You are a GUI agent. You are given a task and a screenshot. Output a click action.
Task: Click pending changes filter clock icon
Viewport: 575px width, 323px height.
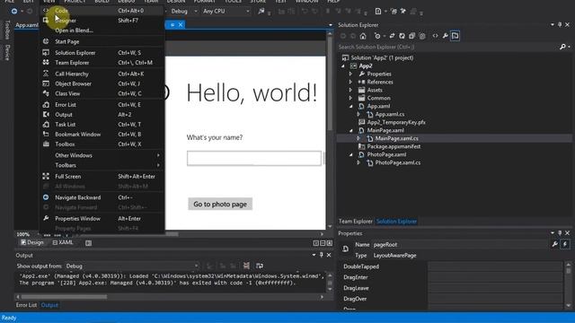click(377, 36)
